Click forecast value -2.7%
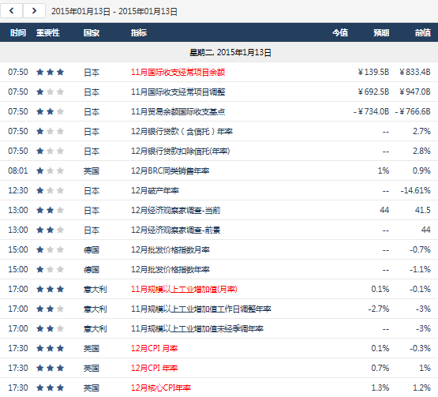Image resolution: width=438 pixels, height=397 pixels. (379, 309)
